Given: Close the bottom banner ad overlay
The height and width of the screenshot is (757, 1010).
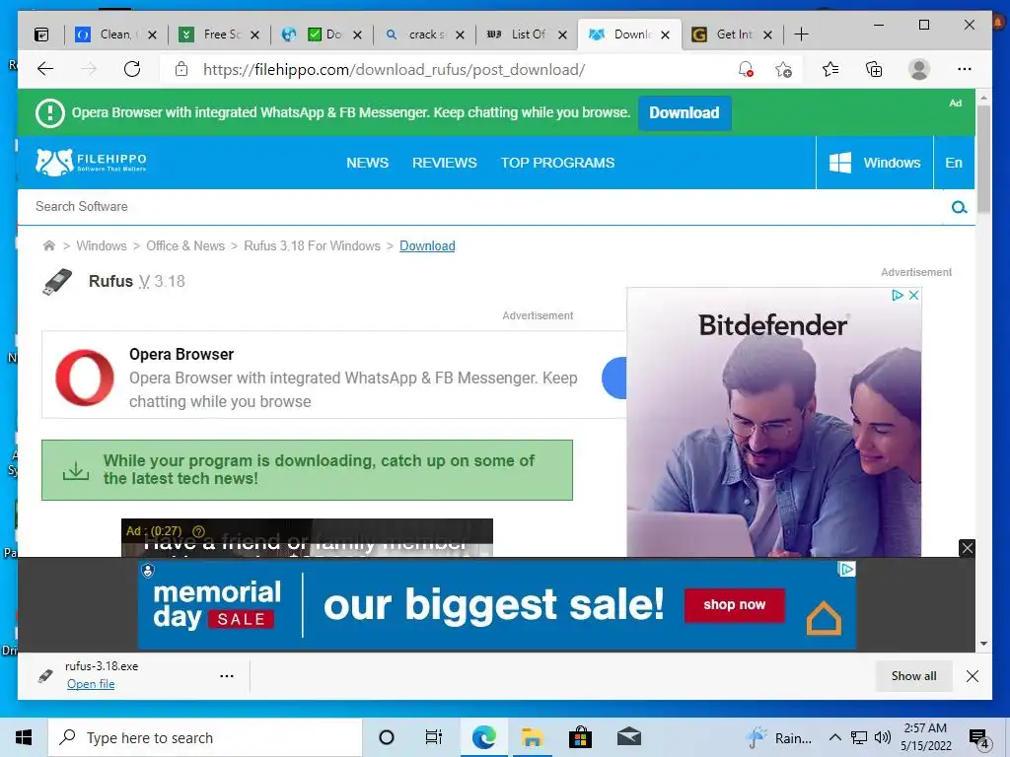Looking at the screenshot, I should (967, 548).
